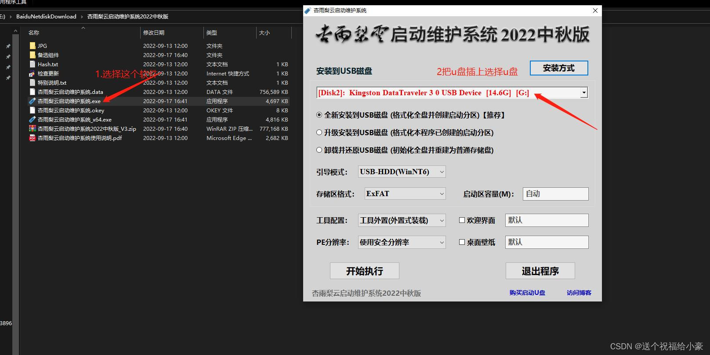Click the 开始执行 button
Viewport: 710px width, 355px height.
tap(365, 271)
